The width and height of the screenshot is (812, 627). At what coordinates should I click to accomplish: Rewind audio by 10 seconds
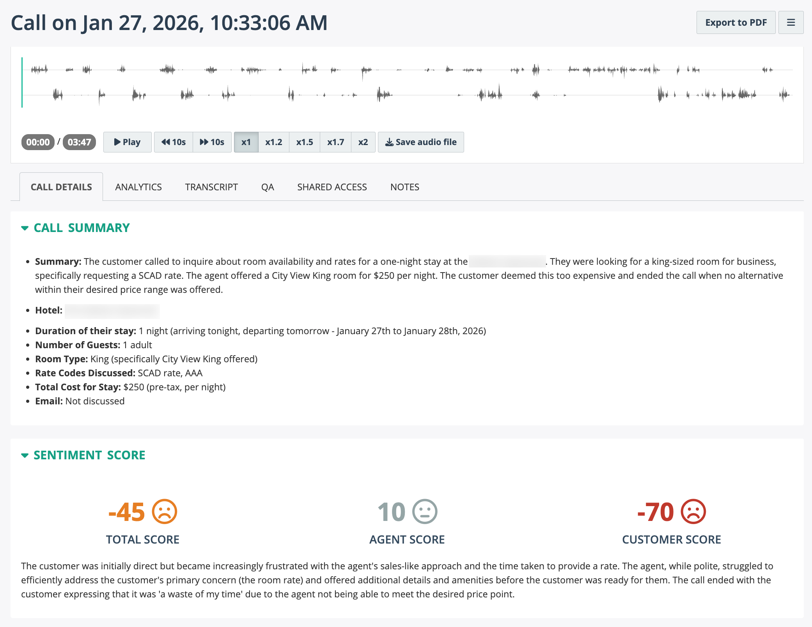174,142
